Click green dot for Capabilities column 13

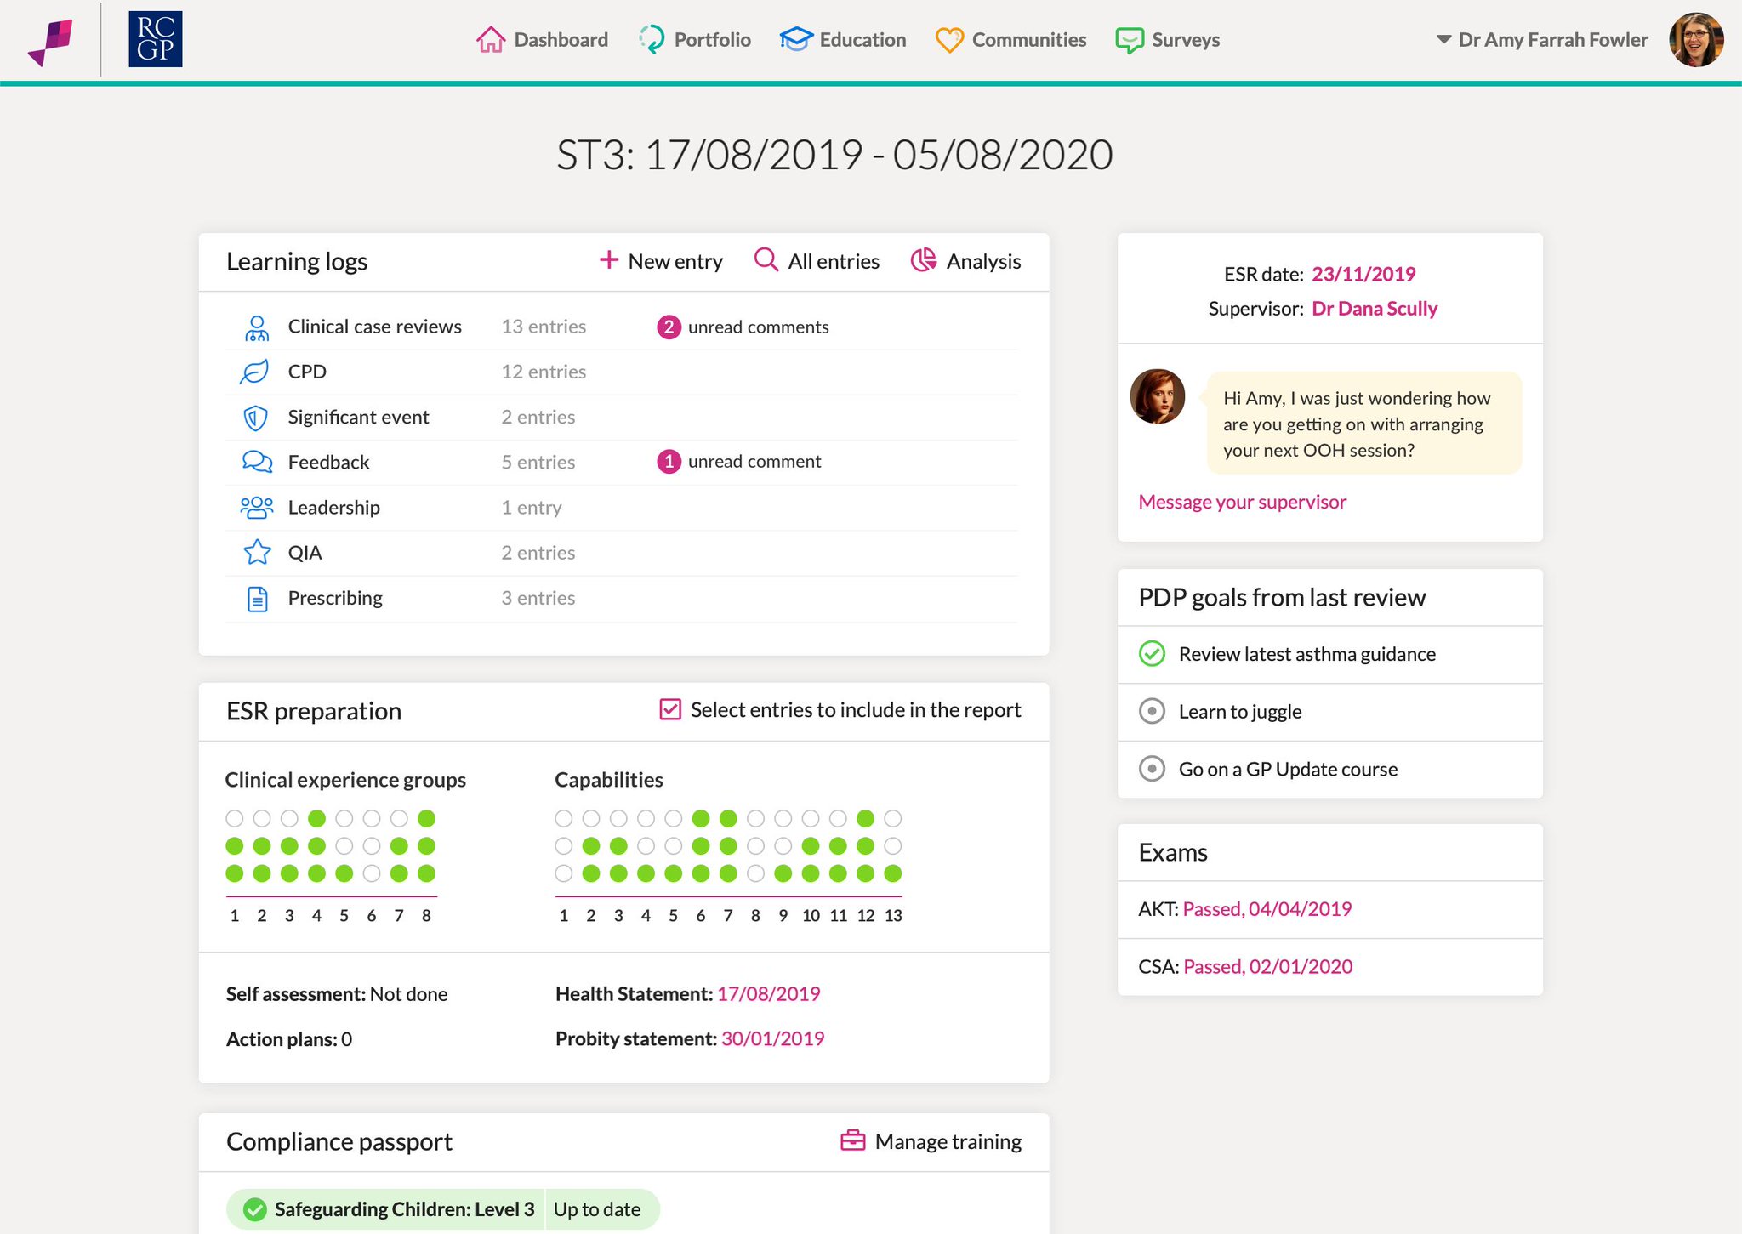893,873
